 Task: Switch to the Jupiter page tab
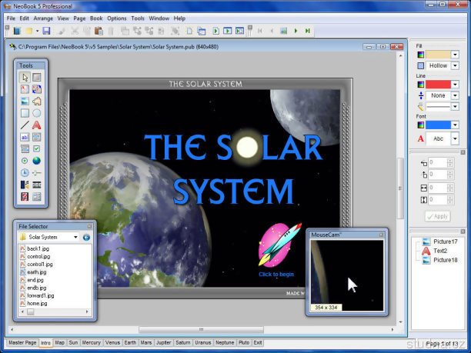point(163,342)
